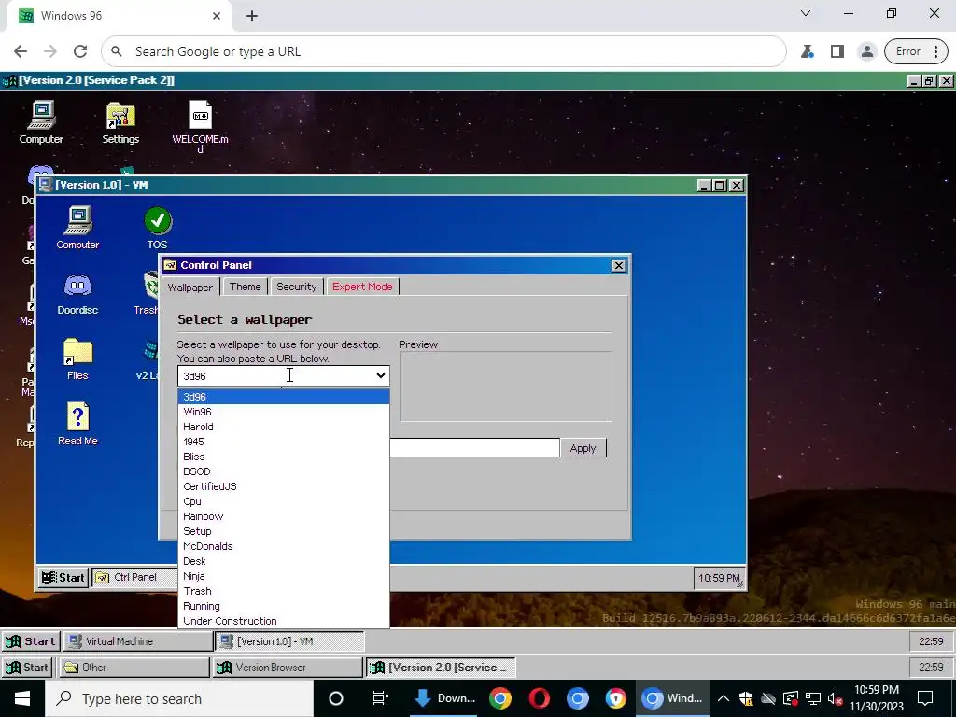
Task: Open the Expert Mode tab
Action: point(362,287)
